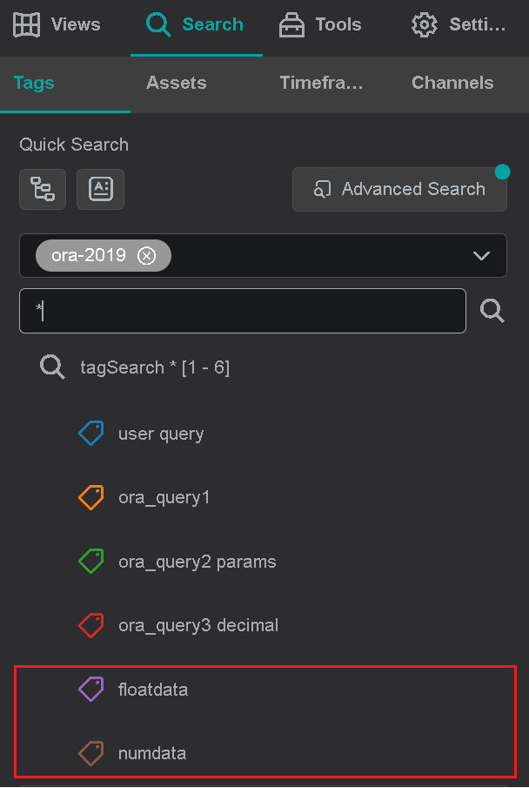Select the ora_query3 decimal tag
Screen dimensions: 529x788
198,624
